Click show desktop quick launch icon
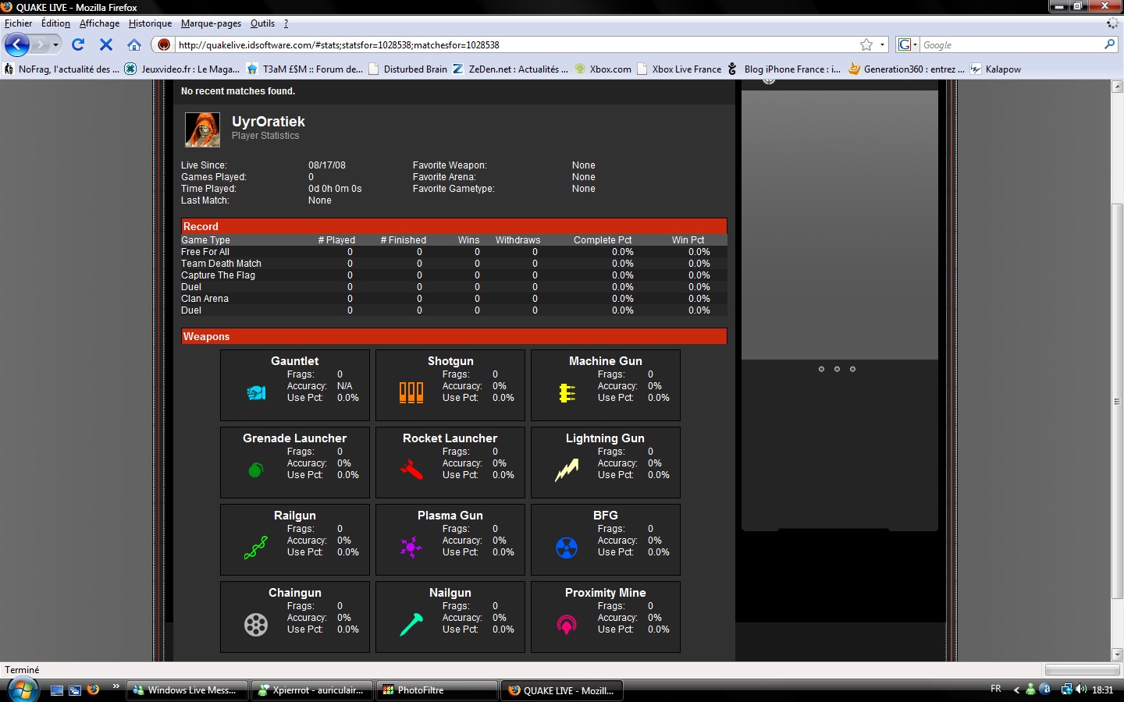 coord(56,690)
